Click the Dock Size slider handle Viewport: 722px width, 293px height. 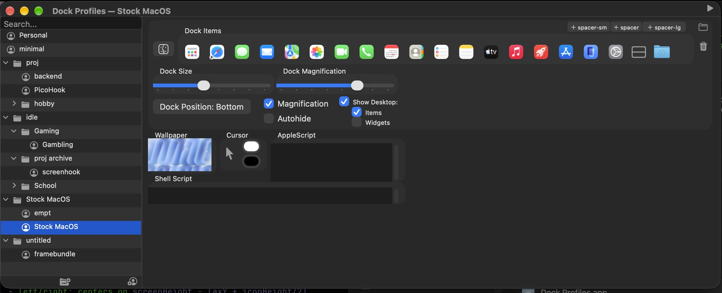point(204,85)
